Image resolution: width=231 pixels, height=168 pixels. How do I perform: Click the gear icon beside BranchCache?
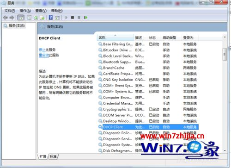pyautogui.click(x=100, y=68)
